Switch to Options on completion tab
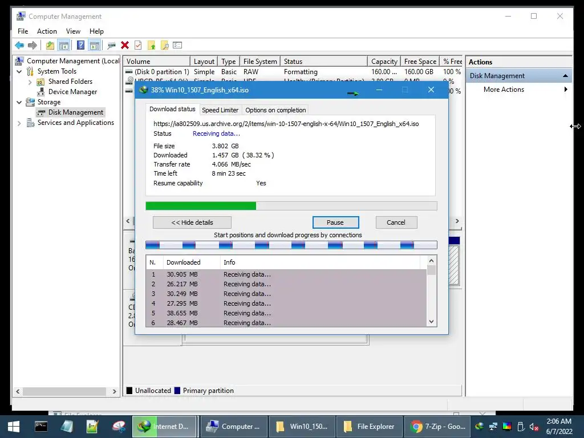This screenshot has height=438, width=584. tap(275, 110)
